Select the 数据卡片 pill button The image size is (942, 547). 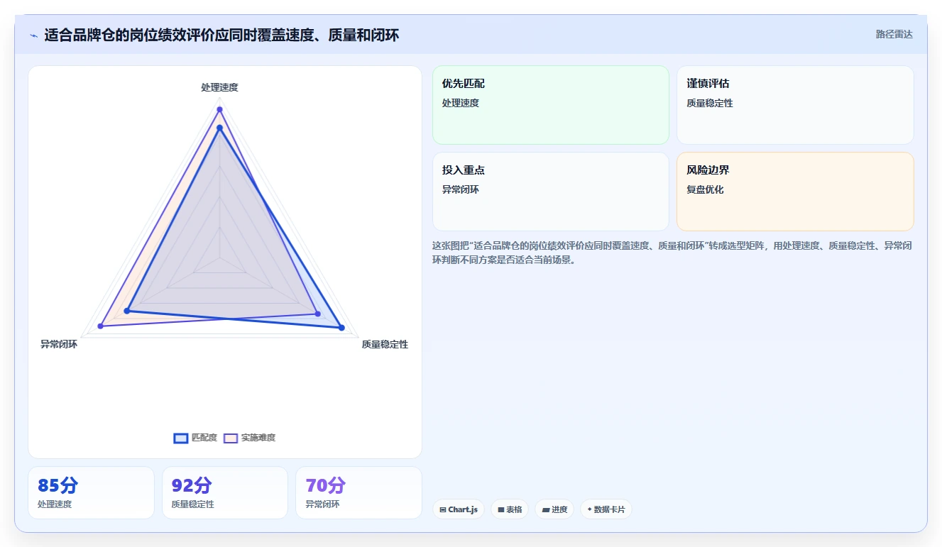click(x=606, y=509)
